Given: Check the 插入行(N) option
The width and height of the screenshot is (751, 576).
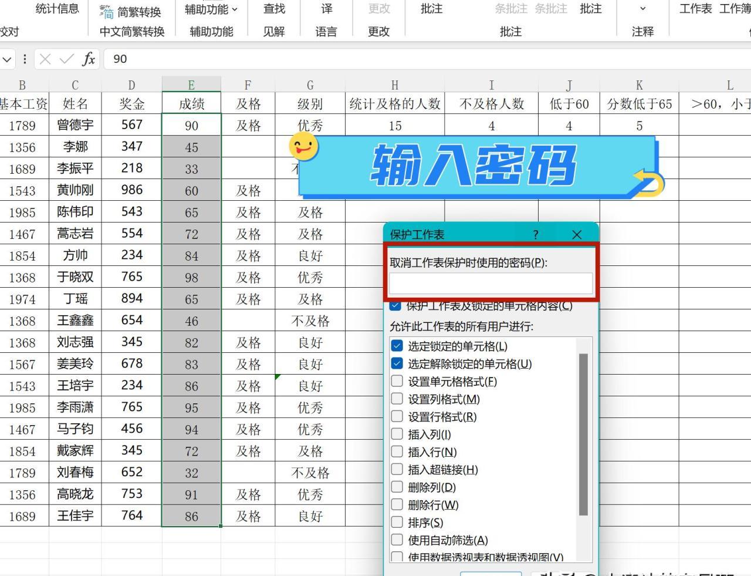Looking at the screenshot, I should click(x=397, y=452).
